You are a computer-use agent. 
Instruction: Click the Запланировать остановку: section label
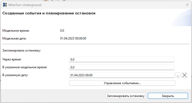22,50
